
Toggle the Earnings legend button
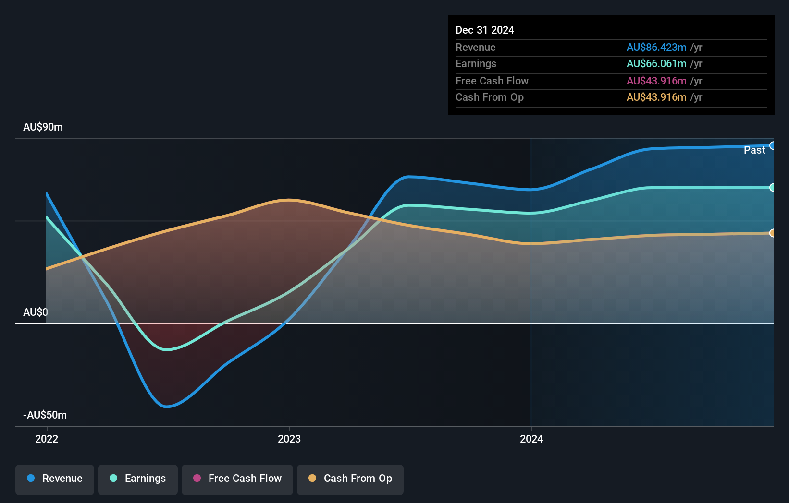[138, 479]
